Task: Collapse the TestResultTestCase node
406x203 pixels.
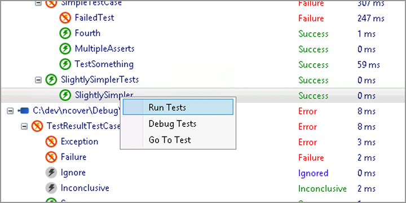Action: 24,126
